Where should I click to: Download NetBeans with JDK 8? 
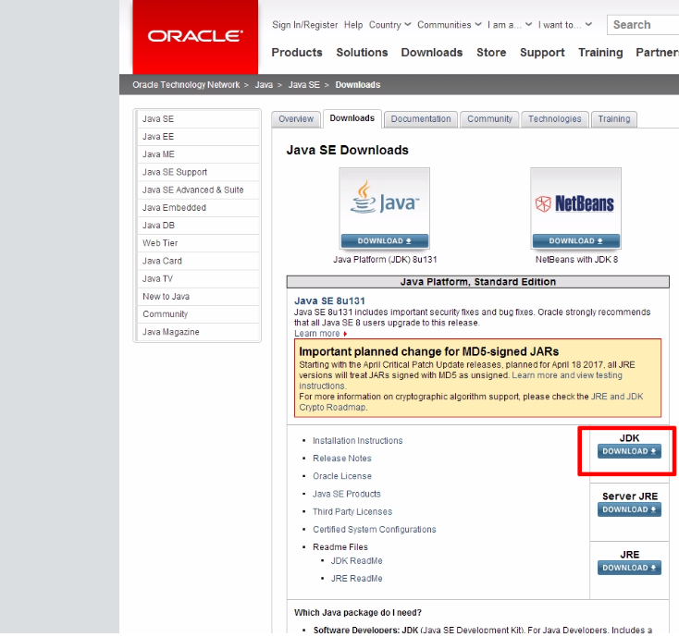click(x=576, y=241)
